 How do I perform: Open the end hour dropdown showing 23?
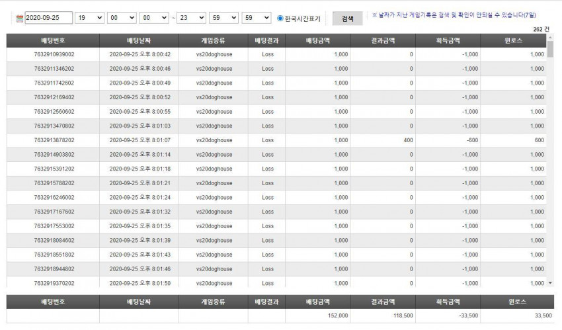click(x=191, y=18)
